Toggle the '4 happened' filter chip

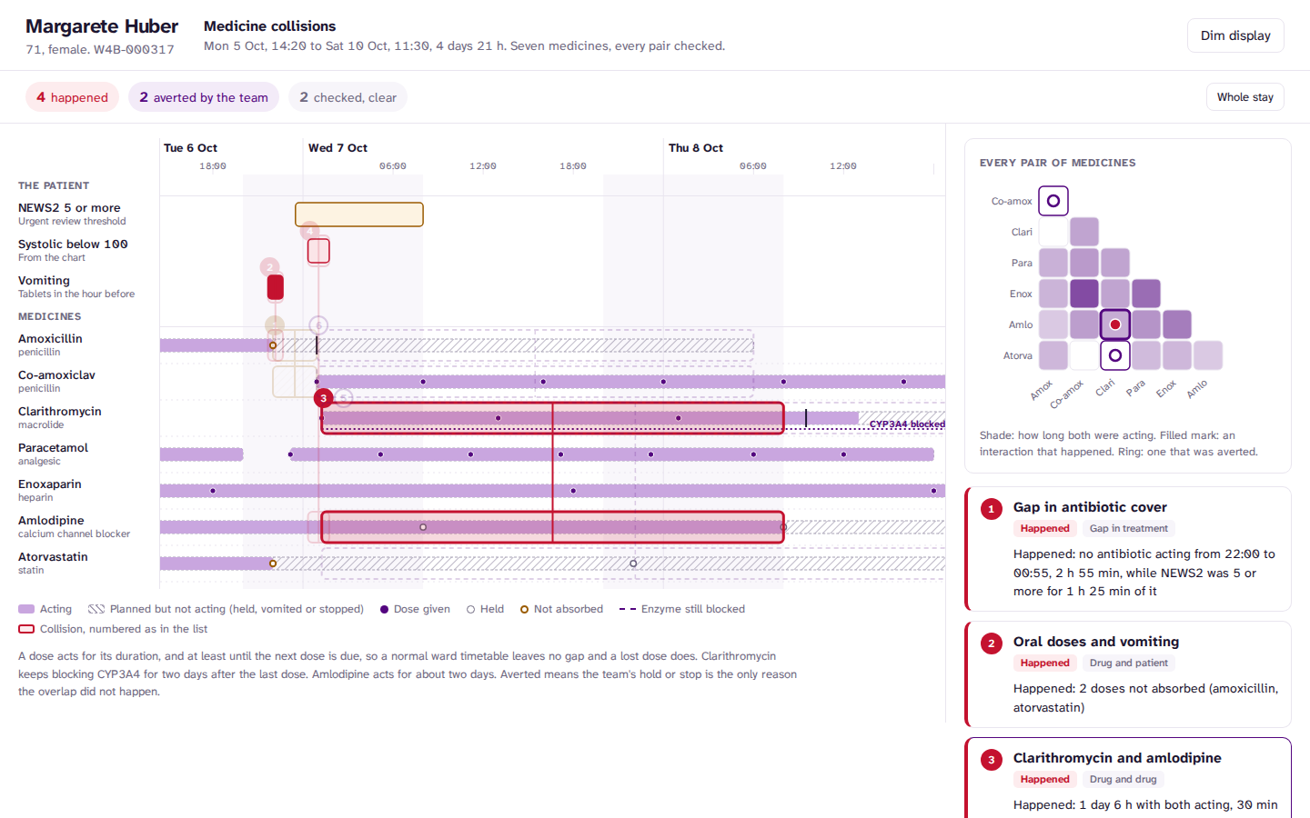[x=72, y=97]
